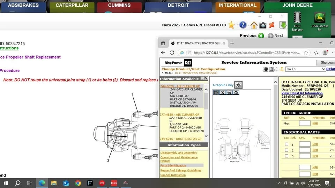The image size is (335, 188).
Task: Open the 244-6015 - DUST EJECTOR GP link
Action: click(x=180, y=139)
